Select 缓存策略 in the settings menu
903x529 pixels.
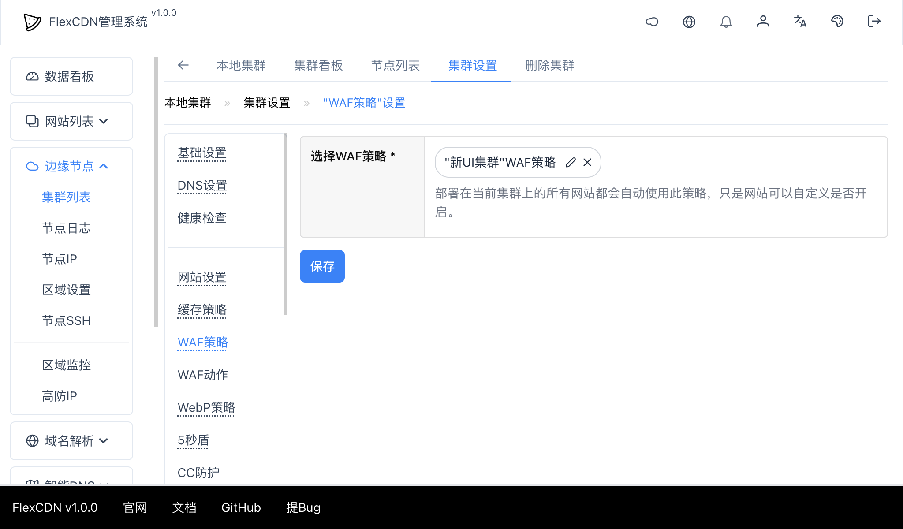click(x=202, y=310)
